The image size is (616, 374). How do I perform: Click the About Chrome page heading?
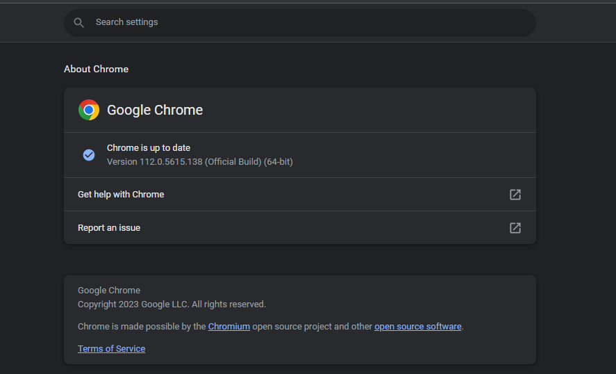[96, 70]
